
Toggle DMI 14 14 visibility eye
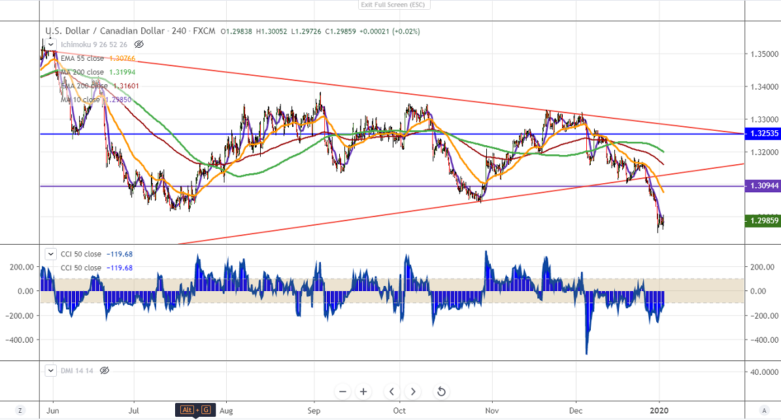point(105,371)
